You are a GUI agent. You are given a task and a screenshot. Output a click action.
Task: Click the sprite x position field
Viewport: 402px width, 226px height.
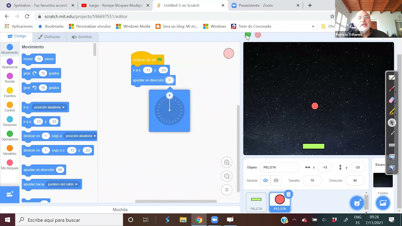325,167
